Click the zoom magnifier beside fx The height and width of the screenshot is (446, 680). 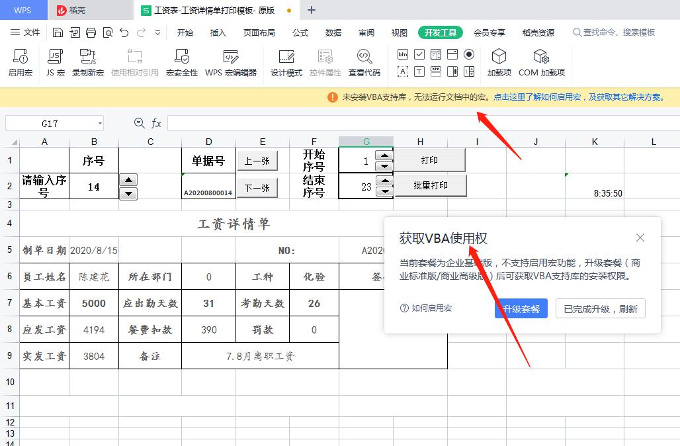(139, 123)
